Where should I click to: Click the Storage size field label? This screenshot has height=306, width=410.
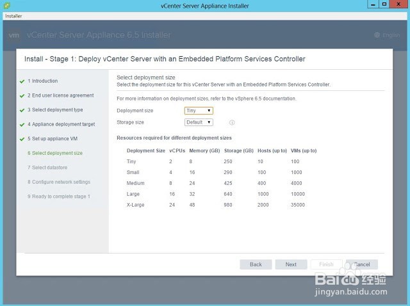click(130, 122)
